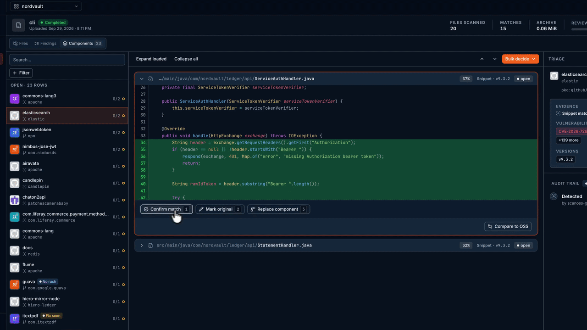Click the elasticsearch icon in Triage panel
Image resolution: width=587 pixels, height=330 pixels.
[x=554, y=76]
